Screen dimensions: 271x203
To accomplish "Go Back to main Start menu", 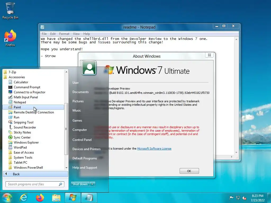I will [35, 174].
